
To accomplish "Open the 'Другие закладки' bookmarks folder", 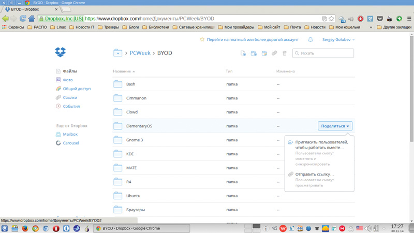I will [394, 27].
